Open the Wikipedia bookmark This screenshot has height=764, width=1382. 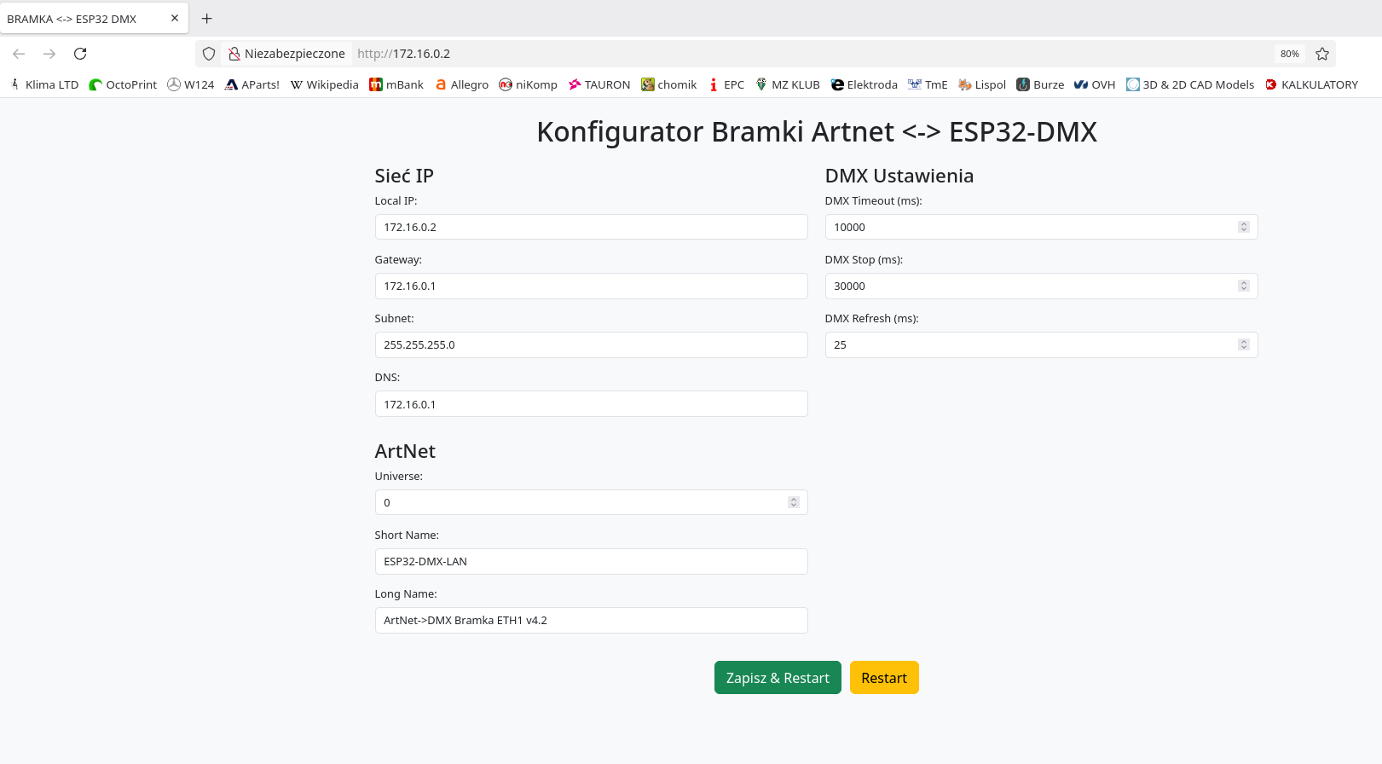324,84
